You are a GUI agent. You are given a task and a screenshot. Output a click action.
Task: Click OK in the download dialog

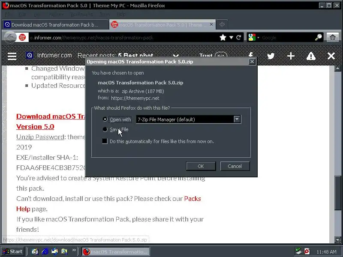[x=201, y=166]
